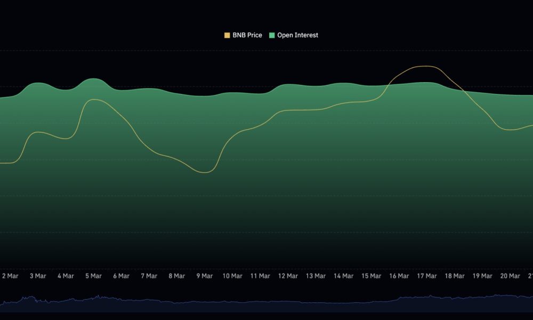Click the 17 Mar axis label
The height and width of the screenshot is (320, 533).
tap(426, 276)
